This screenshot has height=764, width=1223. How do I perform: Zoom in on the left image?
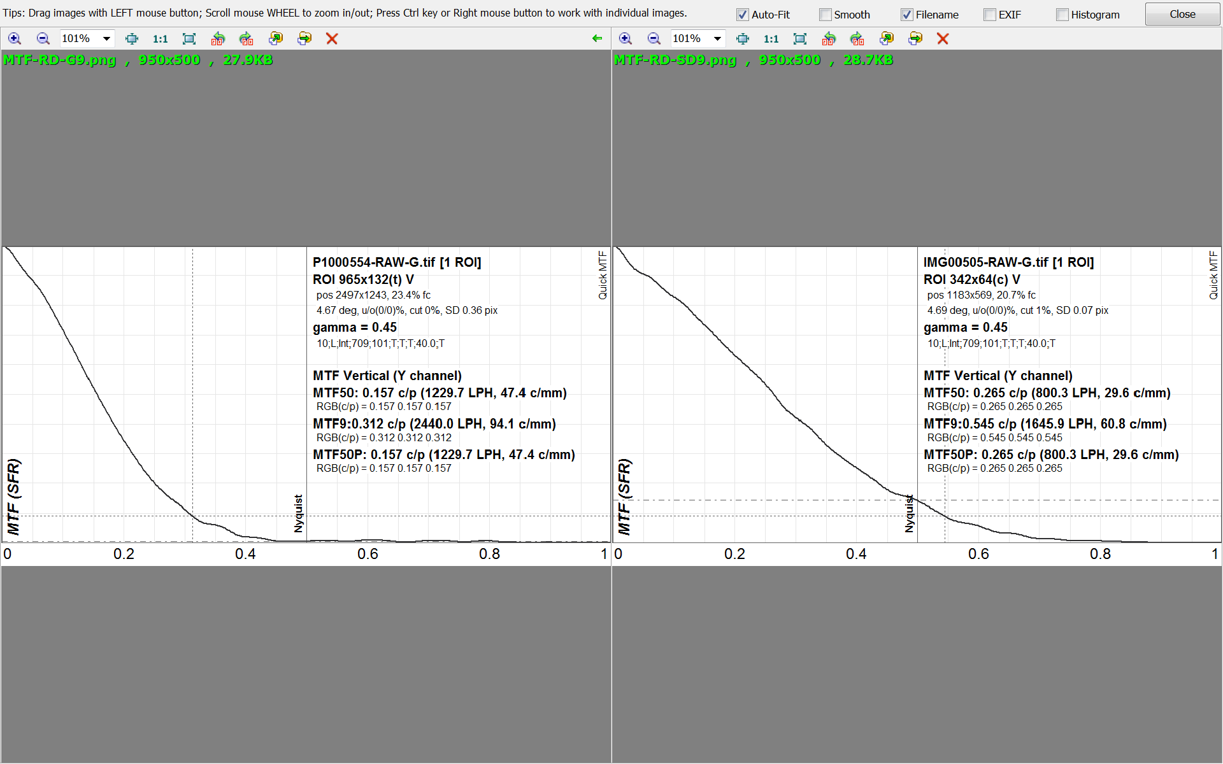pyautogui.click(x=14, y=39)
